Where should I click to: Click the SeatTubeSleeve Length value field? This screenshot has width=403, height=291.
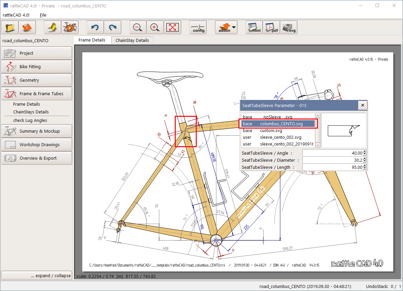pos(333,167)
